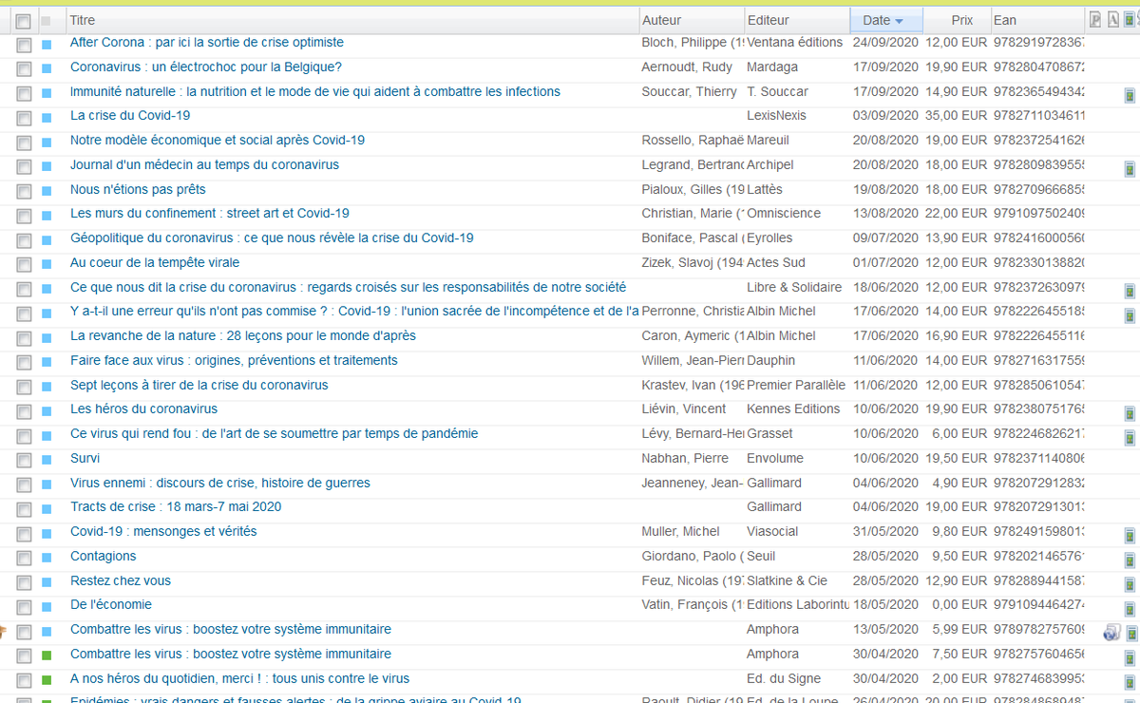Screen dimensions: 1140x703
Task: Click author cell Liévin, Vincent
Action: point(684,408)
